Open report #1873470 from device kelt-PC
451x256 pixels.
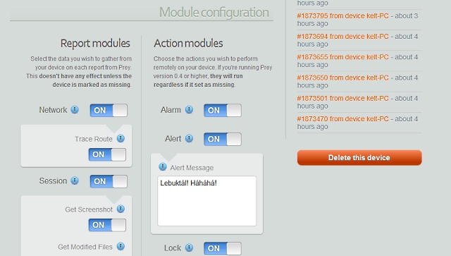pos(343,119)
